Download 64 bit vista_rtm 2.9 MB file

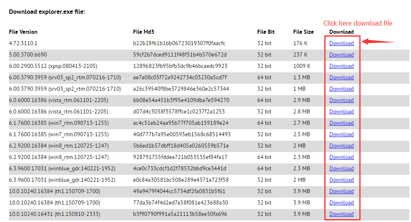pos(341,100)
